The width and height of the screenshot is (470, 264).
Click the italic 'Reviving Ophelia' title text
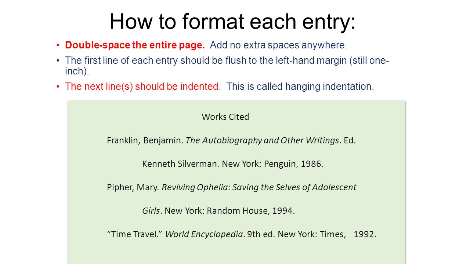click(196, 187)
